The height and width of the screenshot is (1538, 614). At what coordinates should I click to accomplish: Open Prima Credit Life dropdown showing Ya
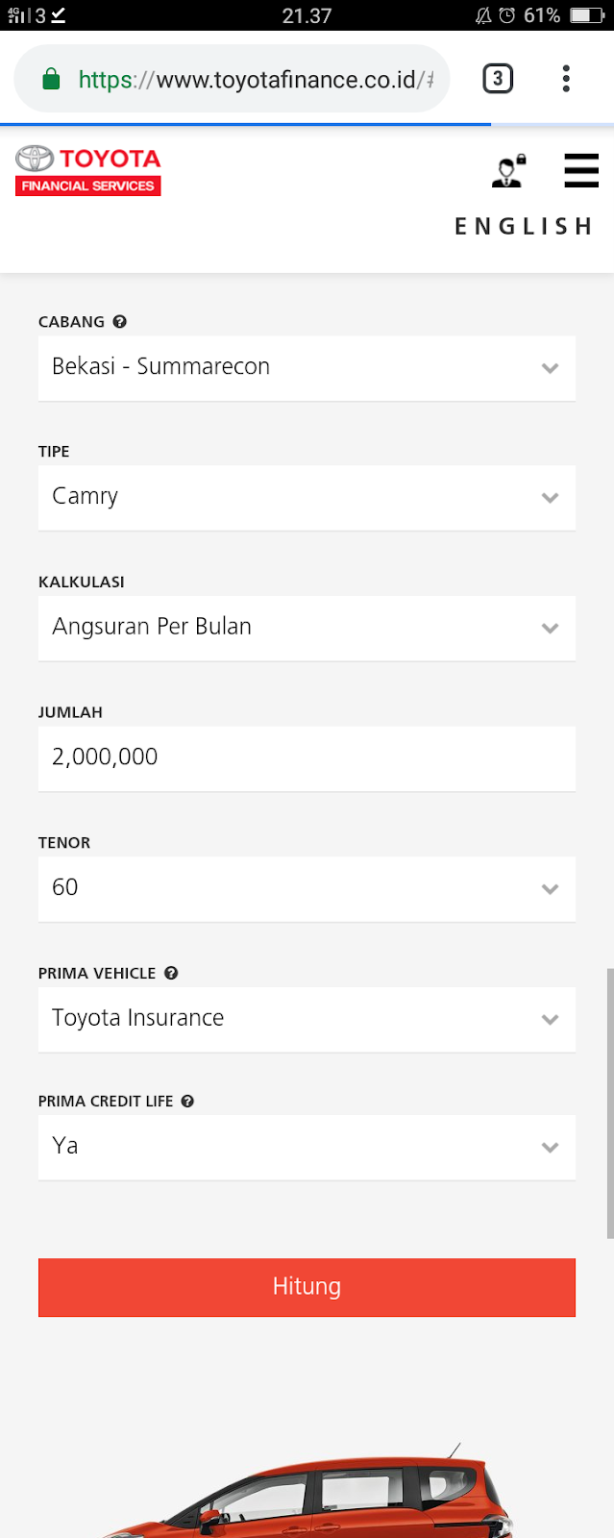click(x=307, y=1148)
